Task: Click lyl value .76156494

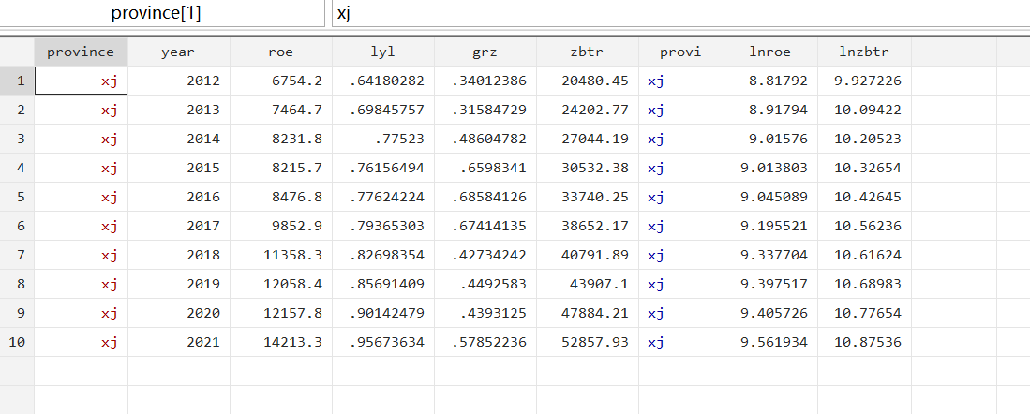Action: 383,168
